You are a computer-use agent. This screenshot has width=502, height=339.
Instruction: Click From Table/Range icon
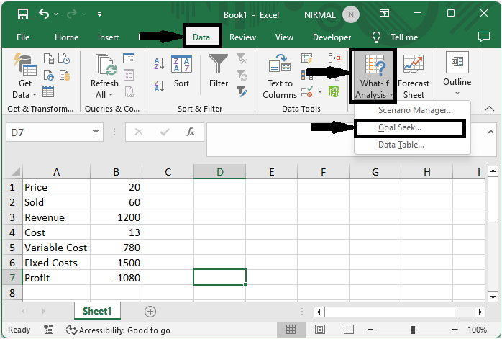point(48,91)
